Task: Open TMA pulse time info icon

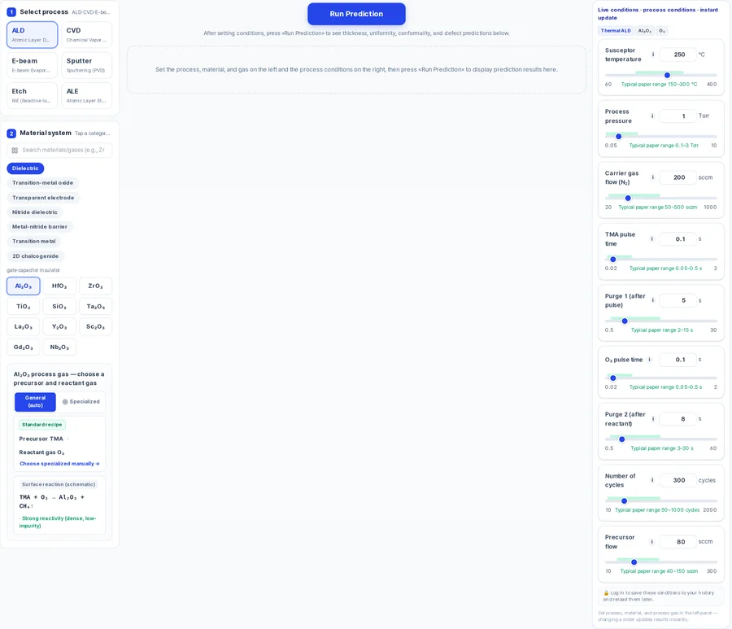Action: click(652, 239)
